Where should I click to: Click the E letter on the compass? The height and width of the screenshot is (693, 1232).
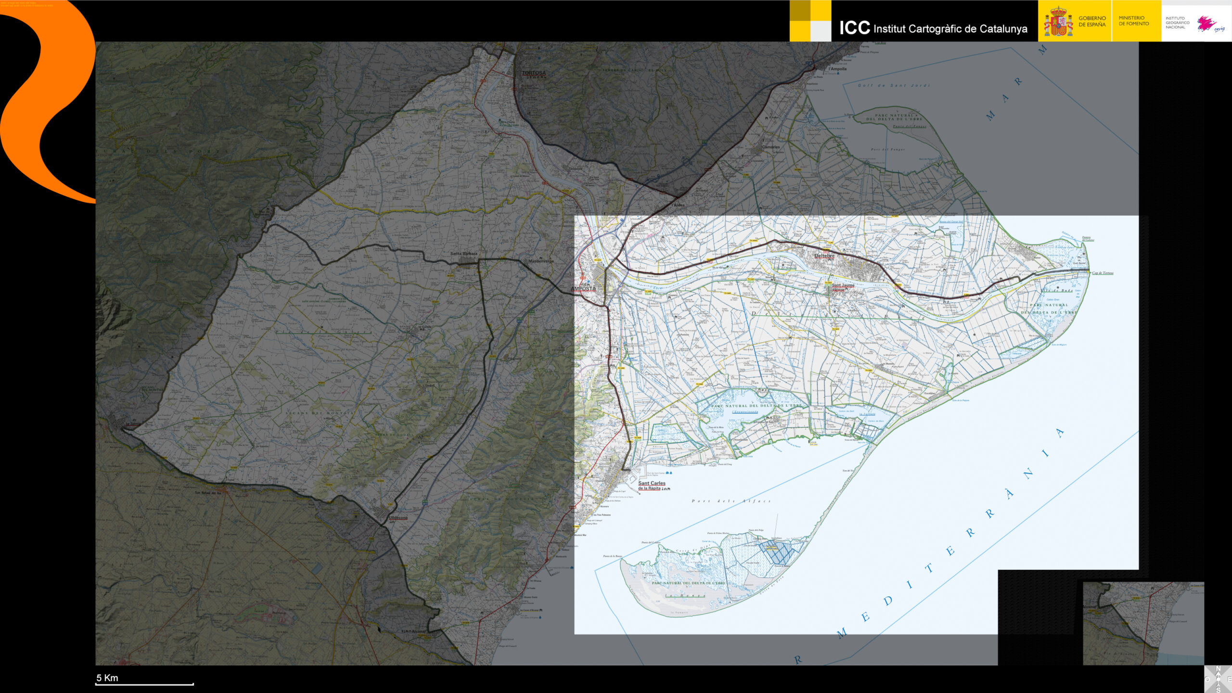[1230, 679]
